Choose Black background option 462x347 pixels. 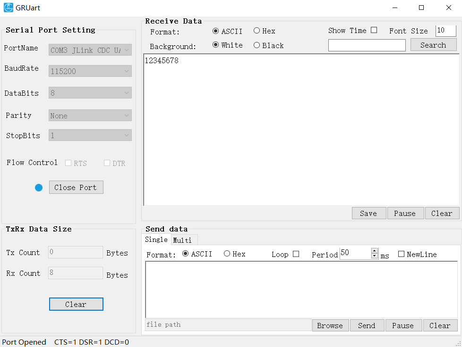coord(257,45)
